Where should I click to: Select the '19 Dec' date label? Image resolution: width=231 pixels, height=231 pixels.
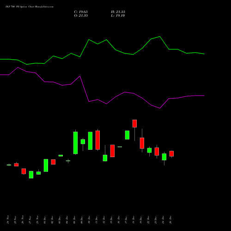[x=141, y=219]
